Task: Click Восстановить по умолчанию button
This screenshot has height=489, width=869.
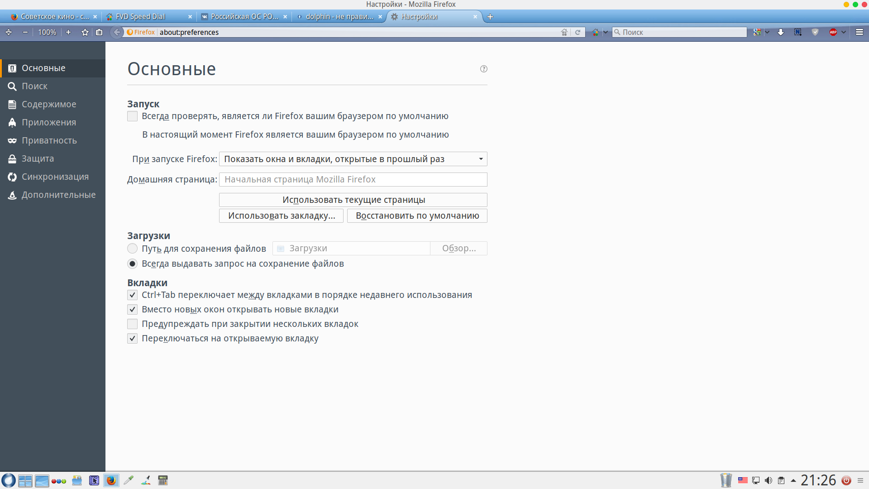Action: point(417,216)
